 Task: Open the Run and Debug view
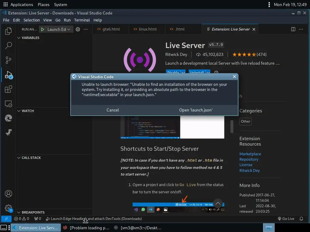[x=8, y=75]
